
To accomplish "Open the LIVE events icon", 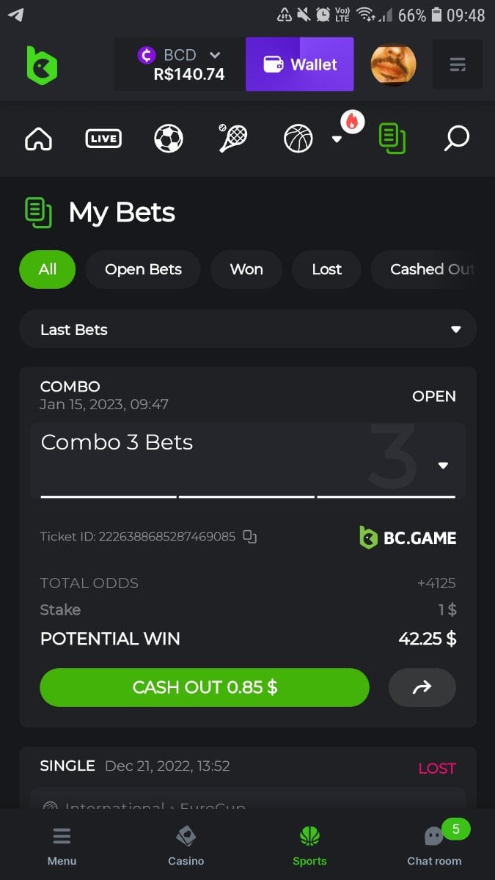I will 103,138.
